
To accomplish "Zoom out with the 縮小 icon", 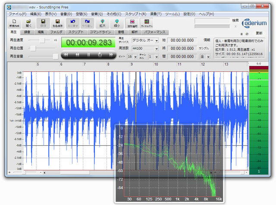I will [x=117, y=23].
